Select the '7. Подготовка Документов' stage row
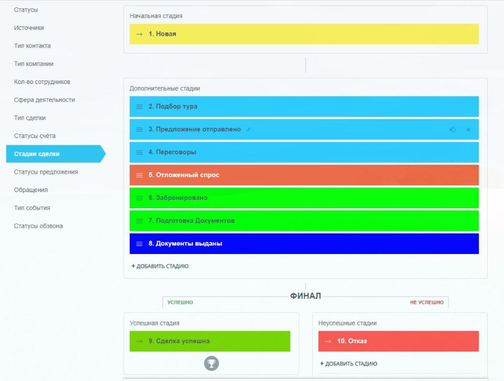This screenshot has width=504, height=381. pyautogui.click(x=304, y=221)
